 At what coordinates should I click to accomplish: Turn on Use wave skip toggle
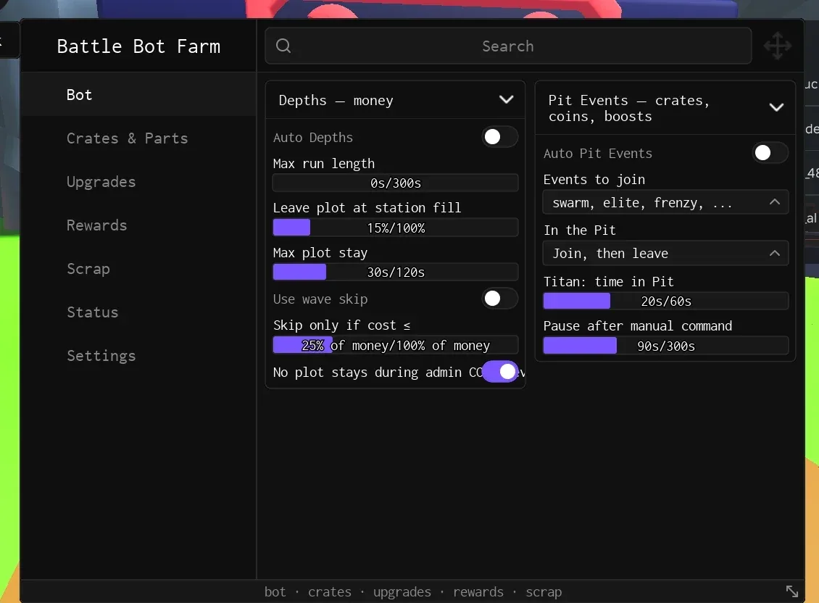[499, 299]
